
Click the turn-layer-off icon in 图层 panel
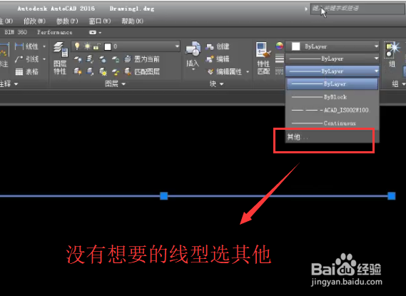coord(78,59)
